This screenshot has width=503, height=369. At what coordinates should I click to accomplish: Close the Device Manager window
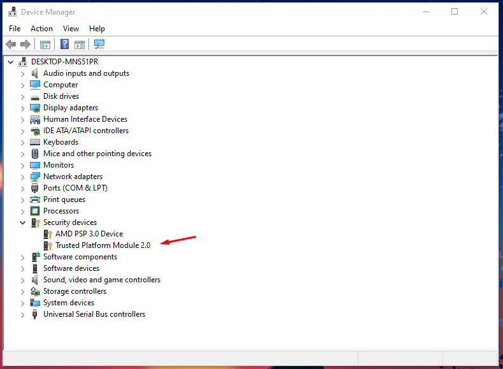[x=484, y=12]
